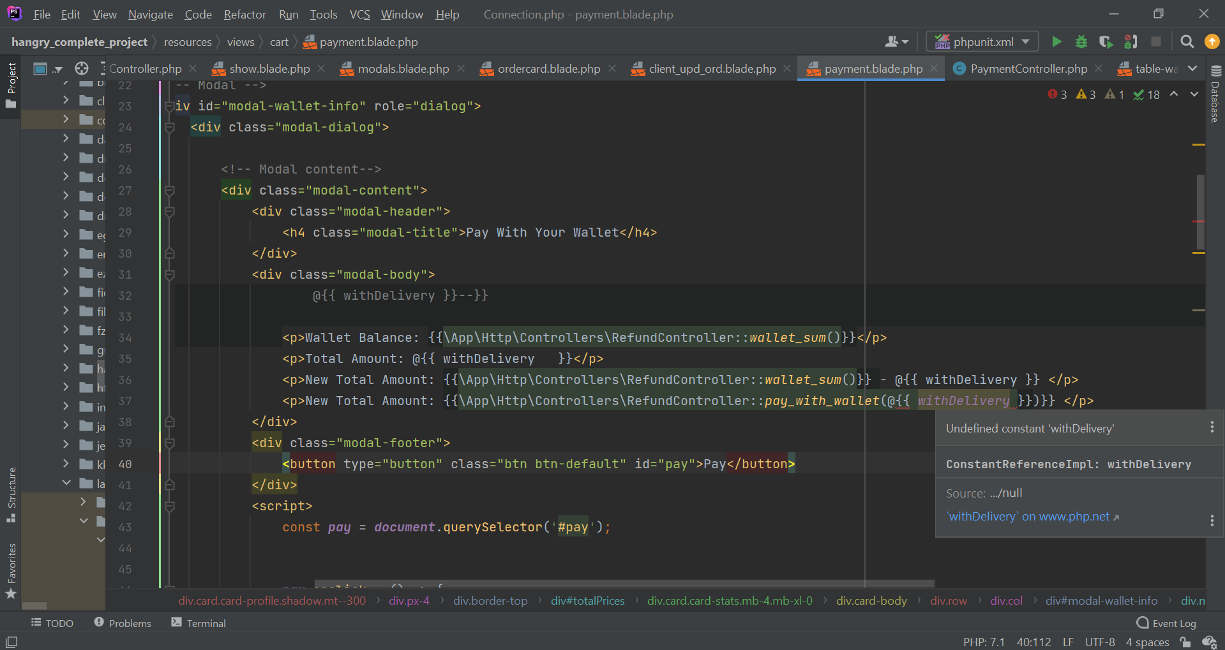Expand the 'in' folder in project tree
1225x650 pixels.
tap(66, 406)
